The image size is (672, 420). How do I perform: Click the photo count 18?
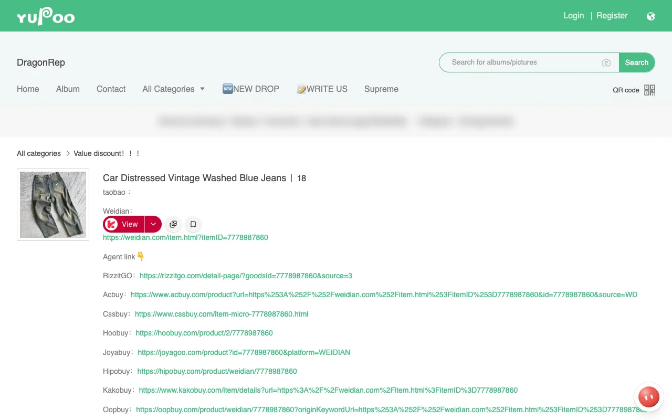click(x=301, y=178)
